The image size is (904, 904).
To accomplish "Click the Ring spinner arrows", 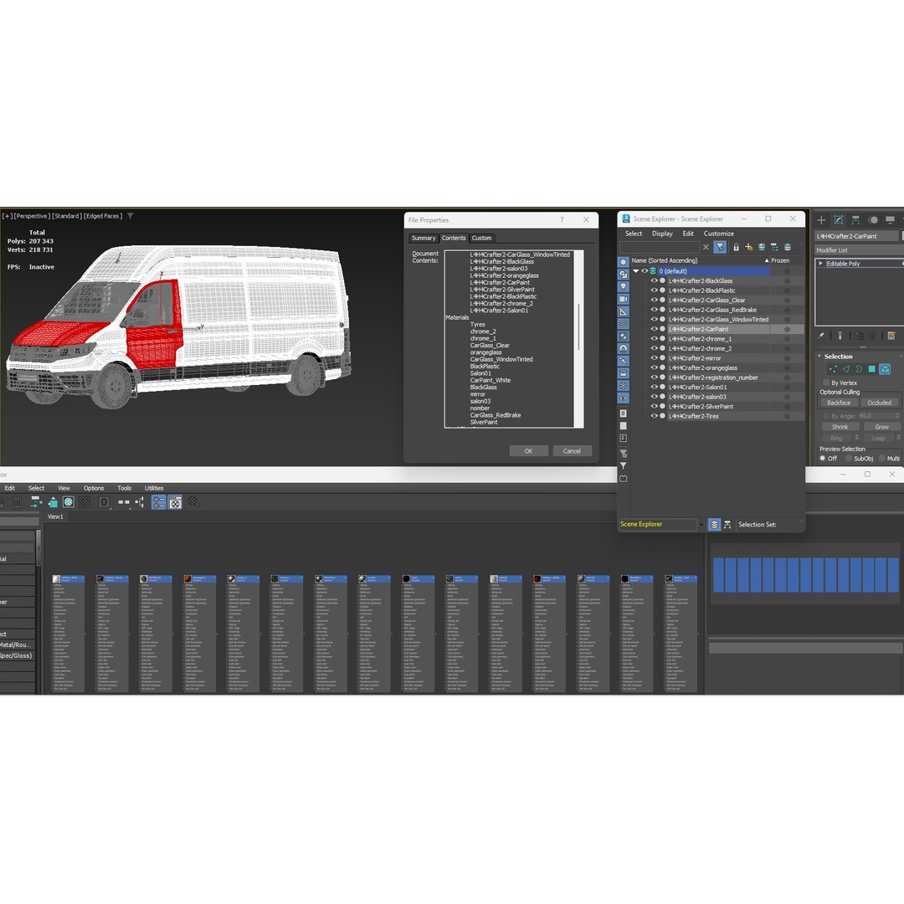I will pyautogui.click(x=857, y=438).
